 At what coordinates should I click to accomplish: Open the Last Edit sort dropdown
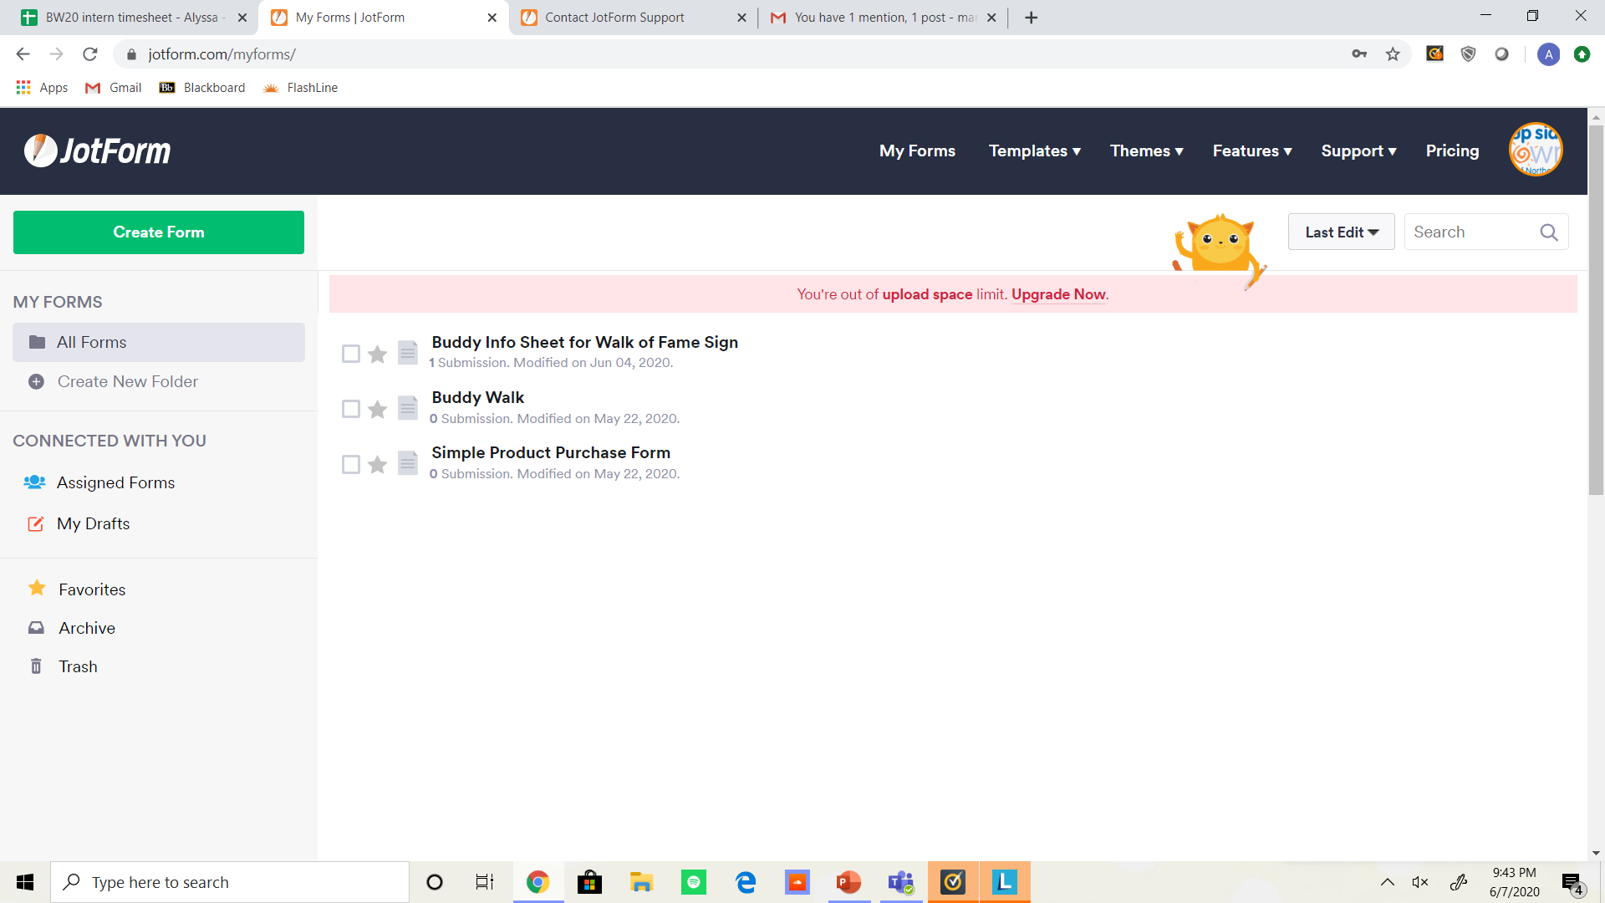point(1341,232)
